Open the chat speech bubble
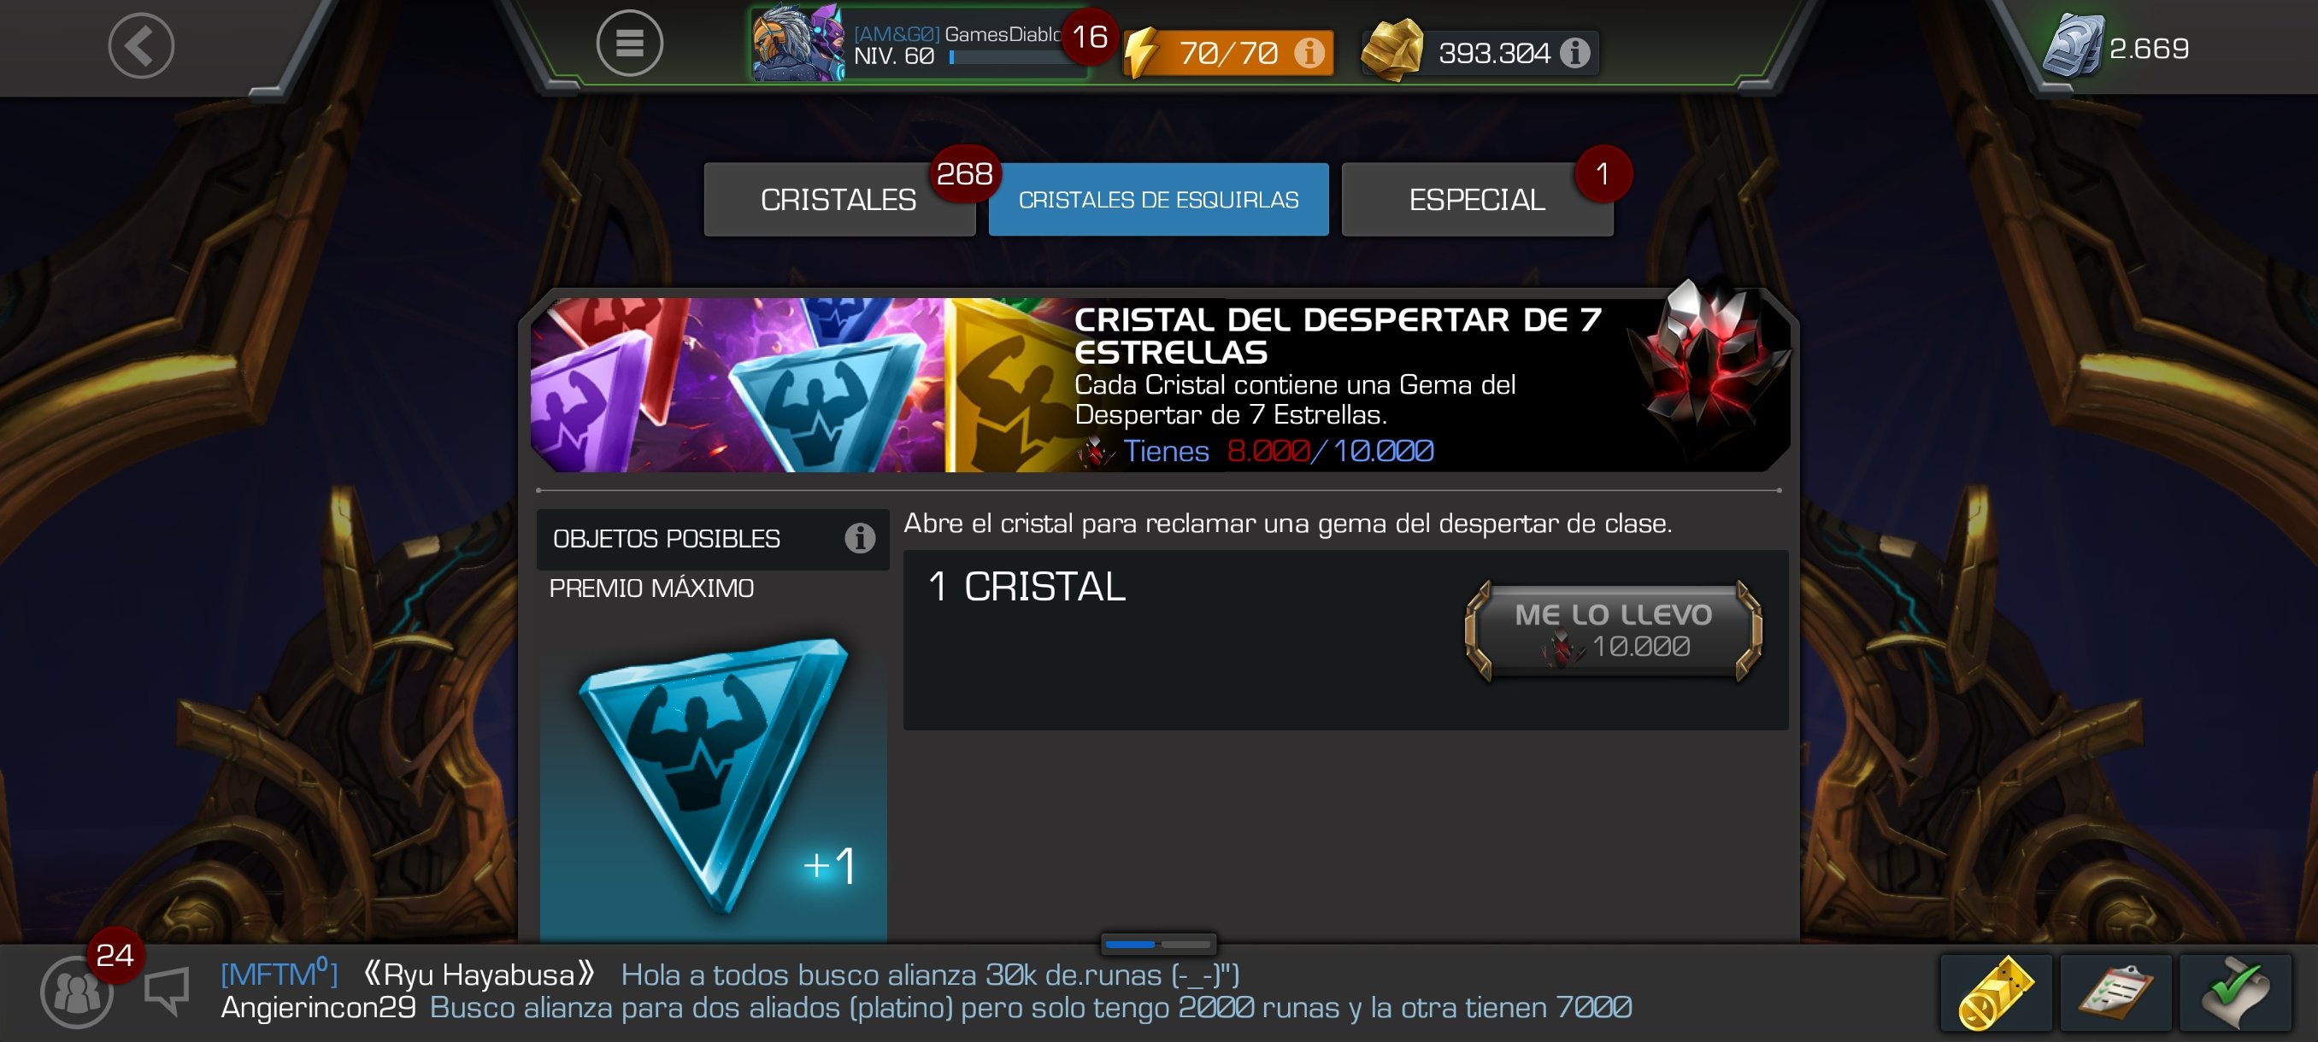 tap(168, 991)
